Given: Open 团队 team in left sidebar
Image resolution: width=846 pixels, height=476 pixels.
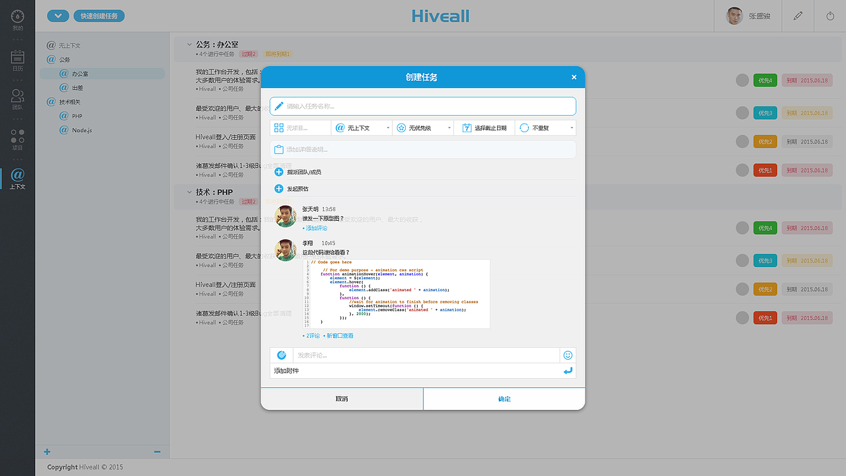Looking at the screenshot, I should click(x=18, y=100).
